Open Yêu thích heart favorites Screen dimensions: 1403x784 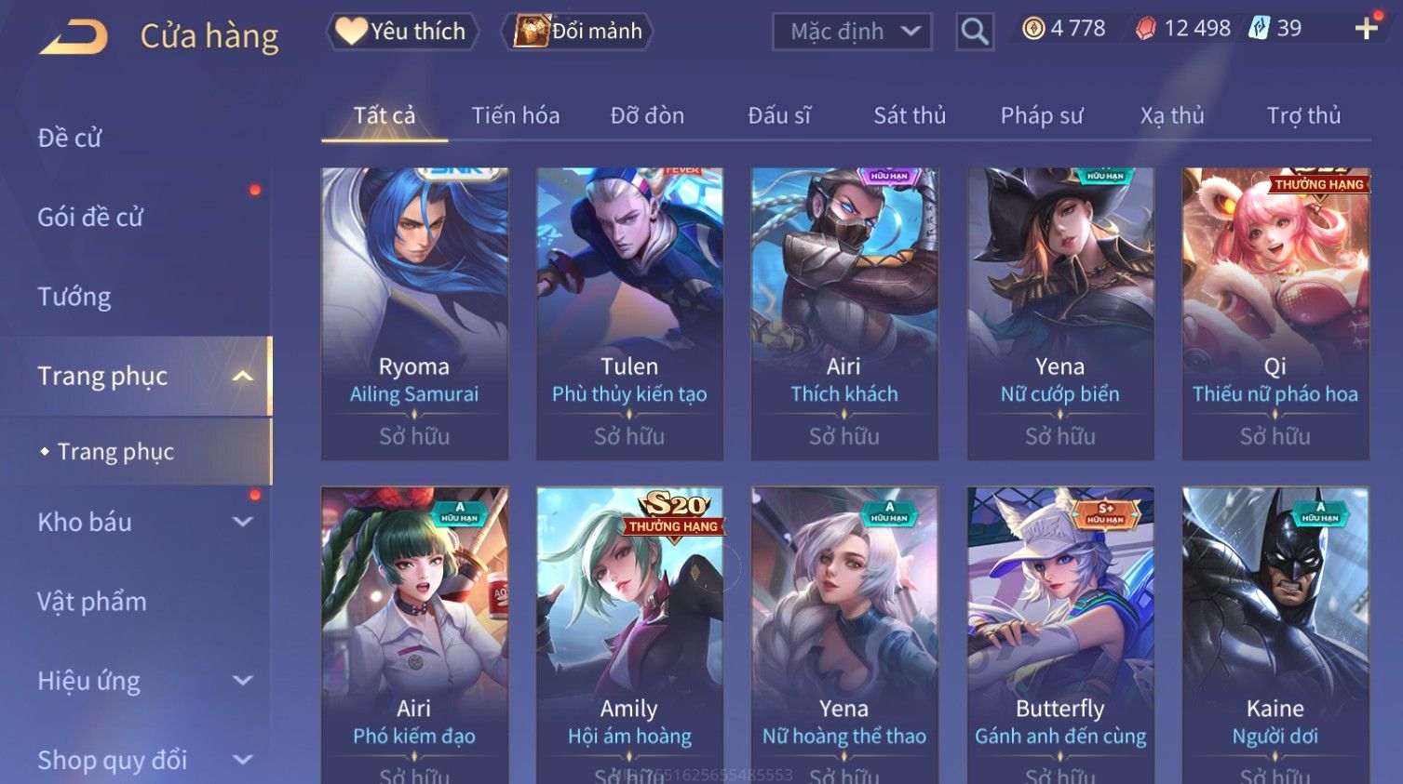point(402,31)
